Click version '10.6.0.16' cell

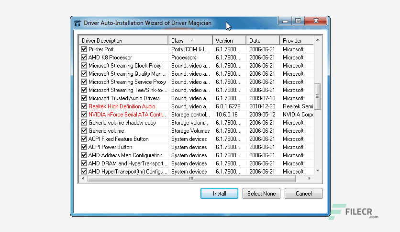coord(226,115)
